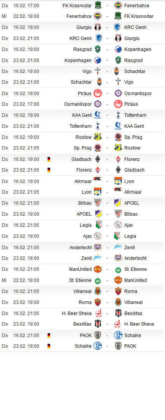Select the KRC Genk crest in 16.02. fixture
165x420 pixels.
point(118,27)
